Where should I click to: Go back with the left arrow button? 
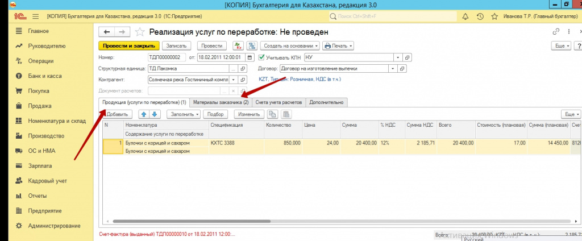click(107, 32)
